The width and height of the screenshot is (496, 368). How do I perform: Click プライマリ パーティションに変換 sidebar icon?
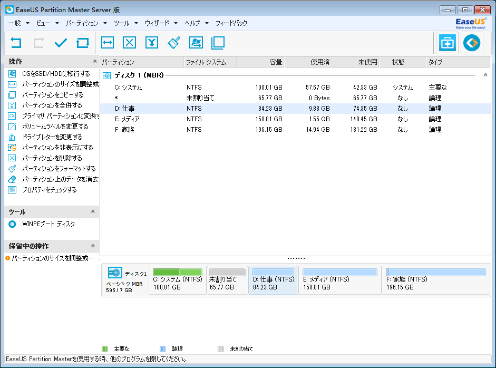coord(12,116)
